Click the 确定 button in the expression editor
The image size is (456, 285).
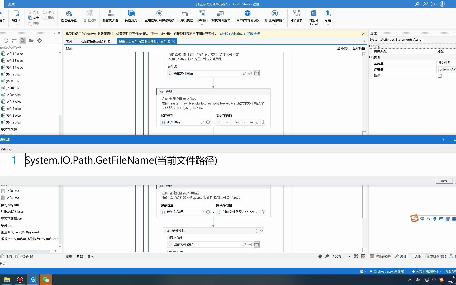pos(444,181)
